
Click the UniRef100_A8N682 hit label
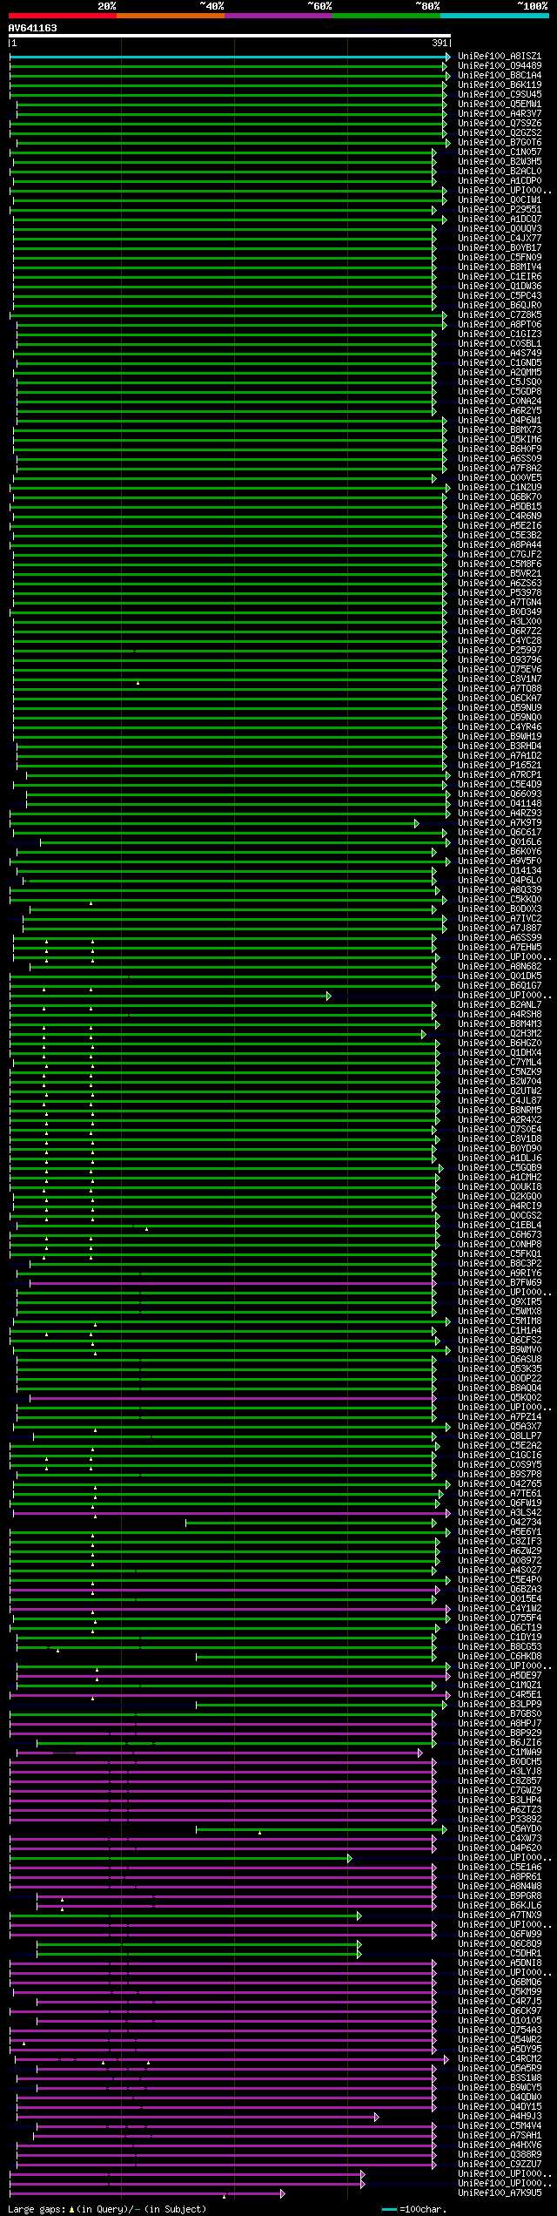(500, 967)
